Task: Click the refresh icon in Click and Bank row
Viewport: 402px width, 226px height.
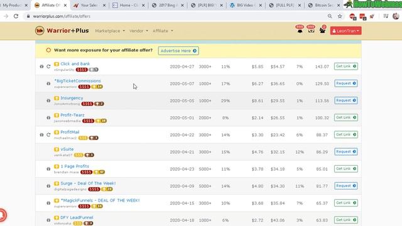Action: (x=48, y=67)
